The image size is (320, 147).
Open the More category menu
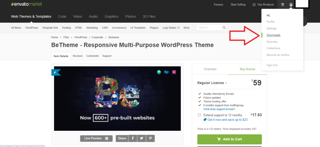pos(186,28)
